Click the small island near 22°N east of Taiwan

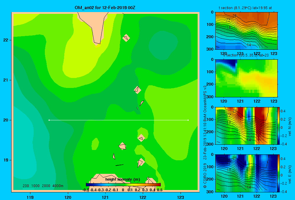point(126,38)
